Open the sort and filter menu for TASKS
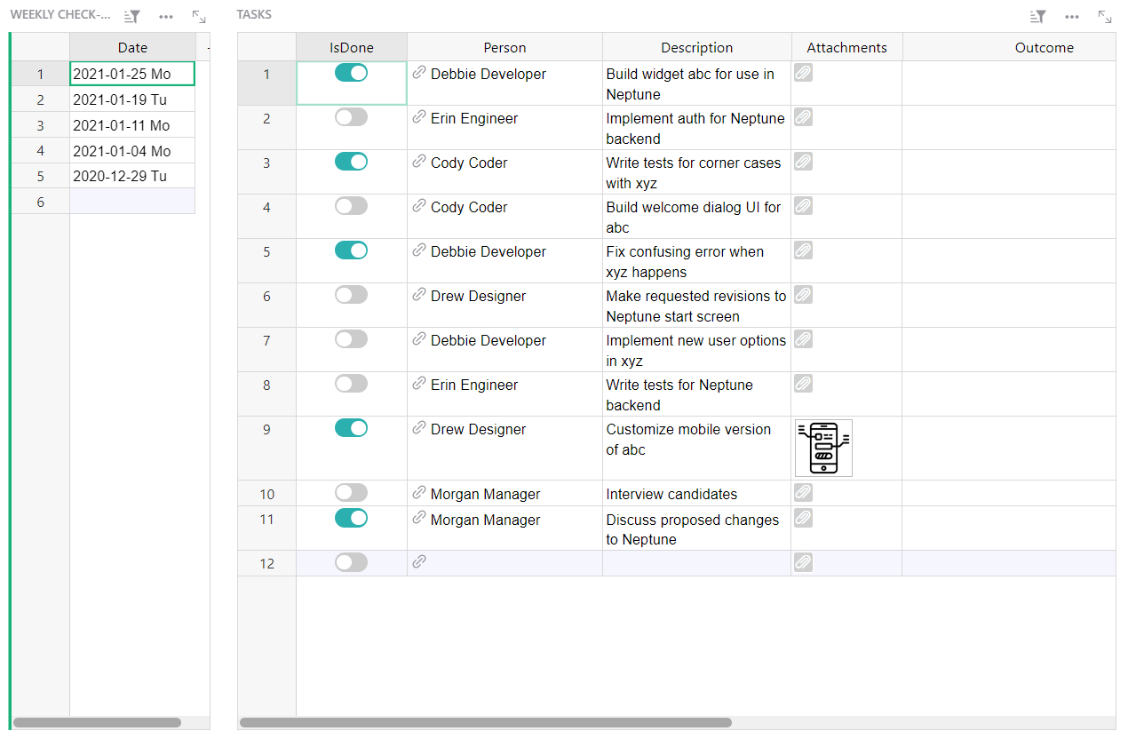1128x739 pixels. click(x=1037, y=16)
